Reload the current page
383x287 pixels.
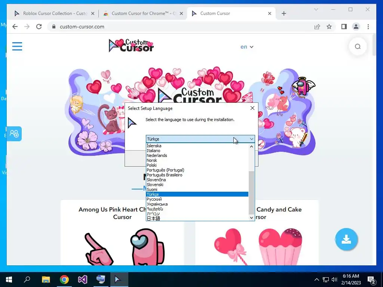click(39, 27)
